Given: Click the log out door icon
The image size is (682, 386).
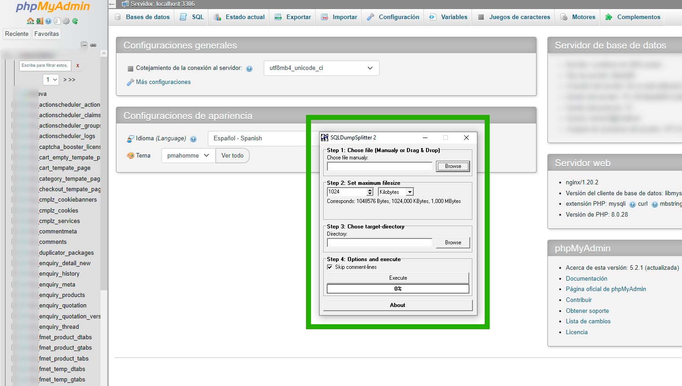Looking at the screenshot, I should 40,21.
